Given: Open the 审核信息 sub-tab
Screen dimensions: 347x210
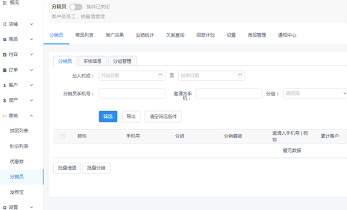Looking at the screenshot, I should coord(93,61).
